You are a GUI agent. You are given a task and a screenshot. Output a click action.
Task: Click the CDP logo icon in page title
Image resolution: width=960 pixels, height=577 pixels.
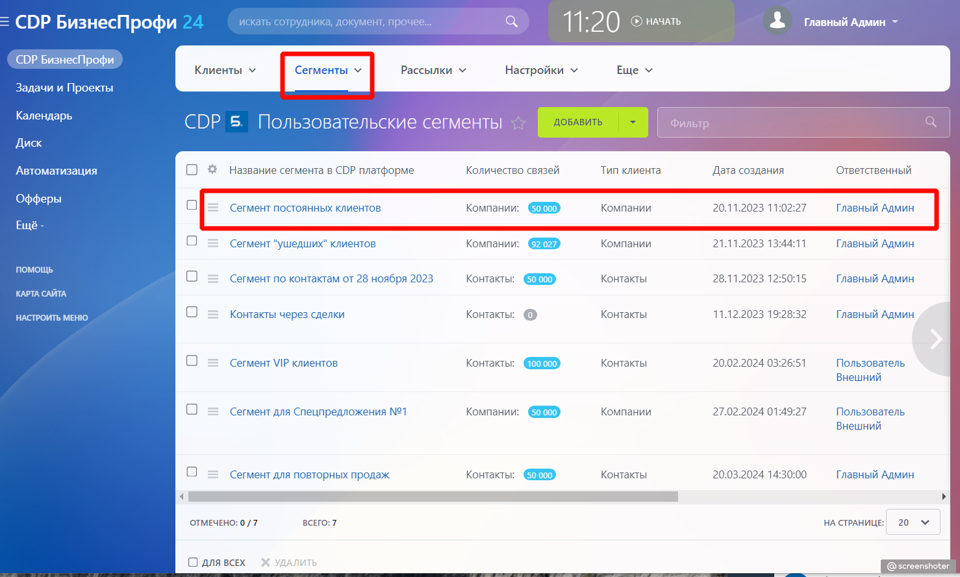pos(236,122)
